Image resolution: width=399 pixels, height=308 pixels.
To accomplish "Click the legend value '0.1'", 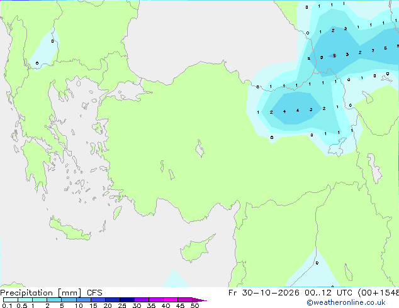I will [7, 305].
